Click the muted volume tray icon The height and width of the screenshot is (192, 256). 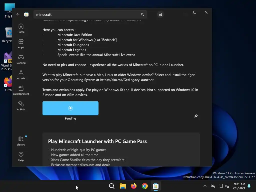[x=227, y=186]
